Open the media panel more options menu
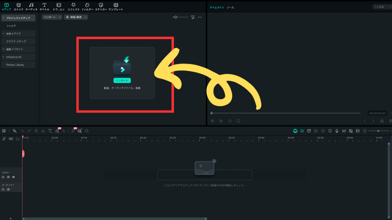The height and width of the screenshot is (220, 392). 200,17
